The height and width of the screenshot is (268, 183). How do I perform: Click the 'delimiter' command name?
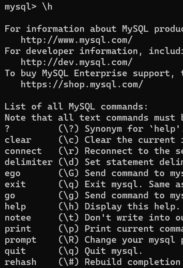point(29,162)
